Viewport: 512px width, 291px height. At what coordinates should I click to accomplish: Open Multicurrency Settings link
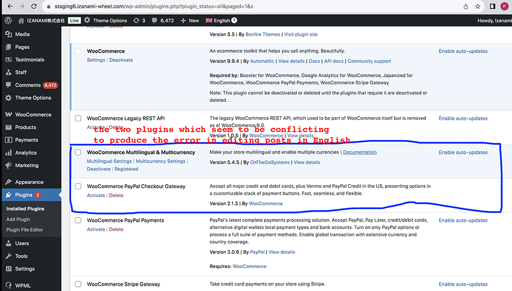[161, 161]
